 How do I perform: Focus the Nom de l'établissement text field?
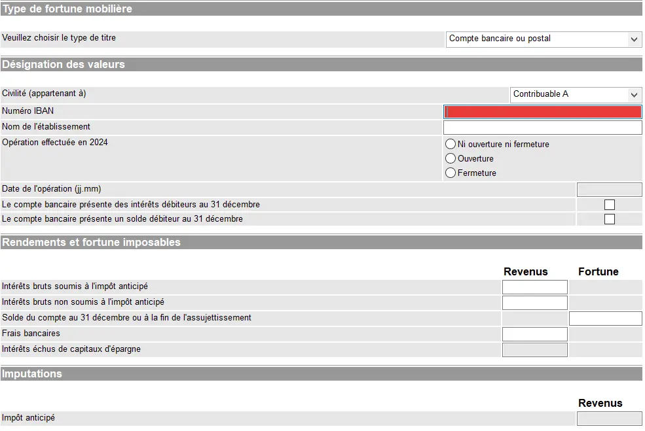pyautogui.click(x=542, y=128)
